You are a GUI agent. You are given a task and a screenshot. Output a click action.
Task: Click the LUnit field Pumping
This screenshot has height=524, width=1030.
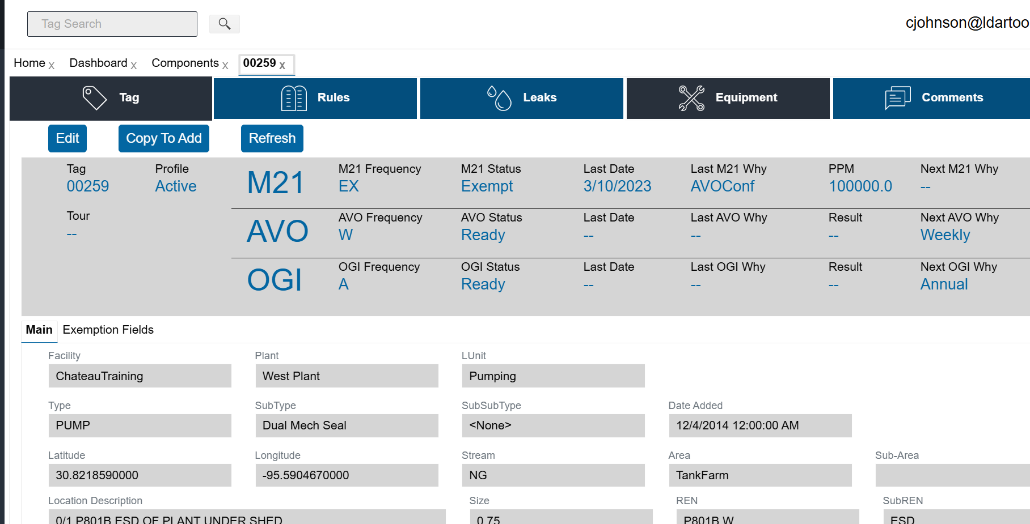pyautogui.click(x=554, y=376)
